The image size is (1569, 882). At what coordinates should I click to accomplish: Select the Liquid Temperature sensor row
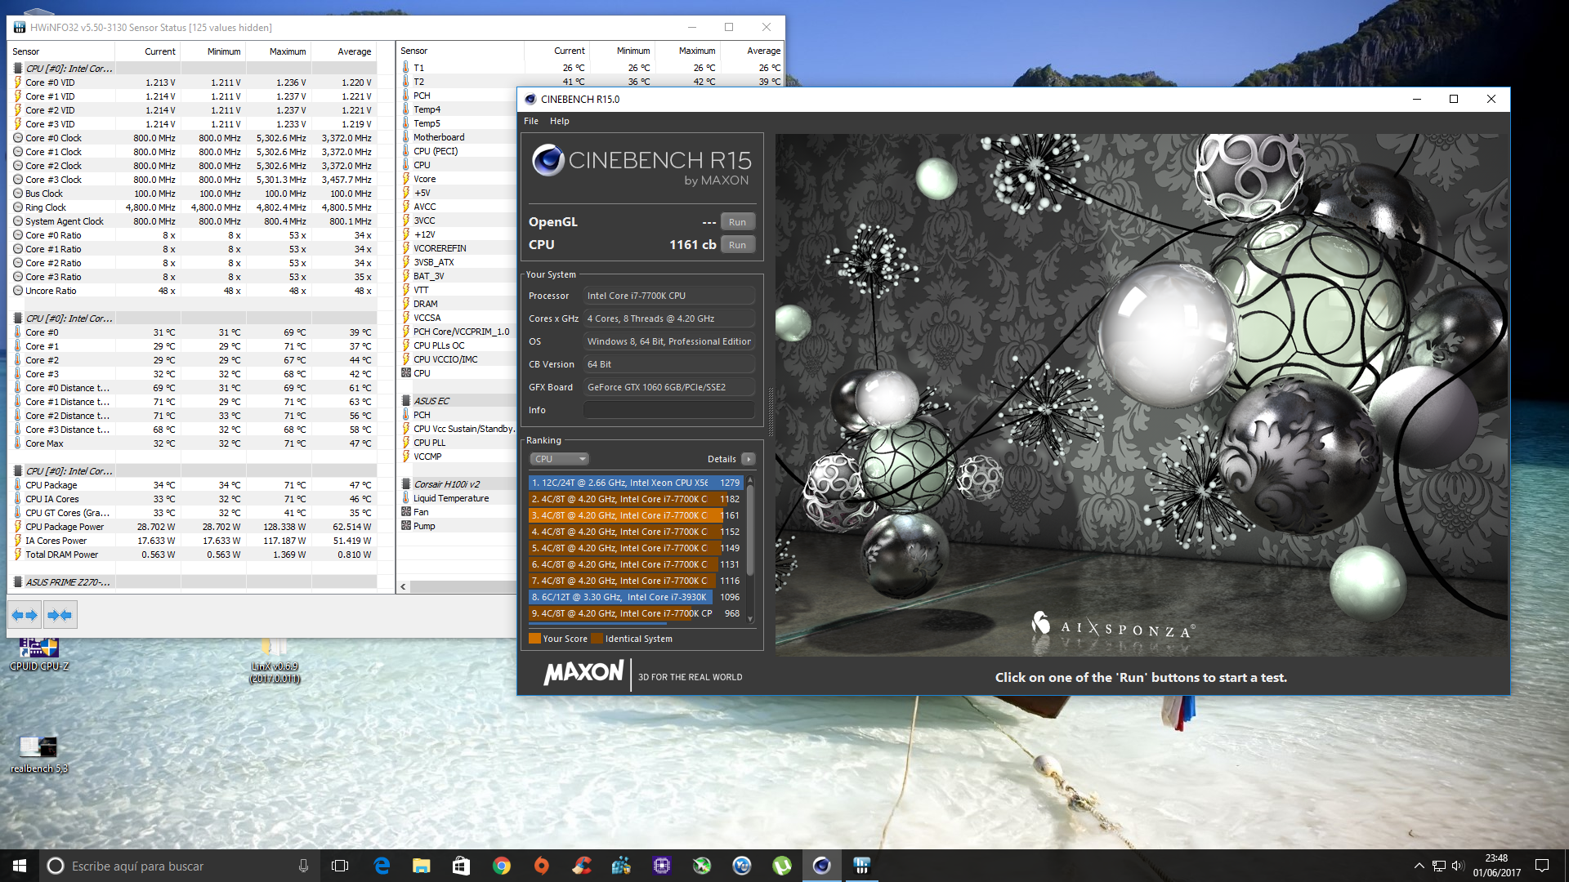click(x=458, y=498)
